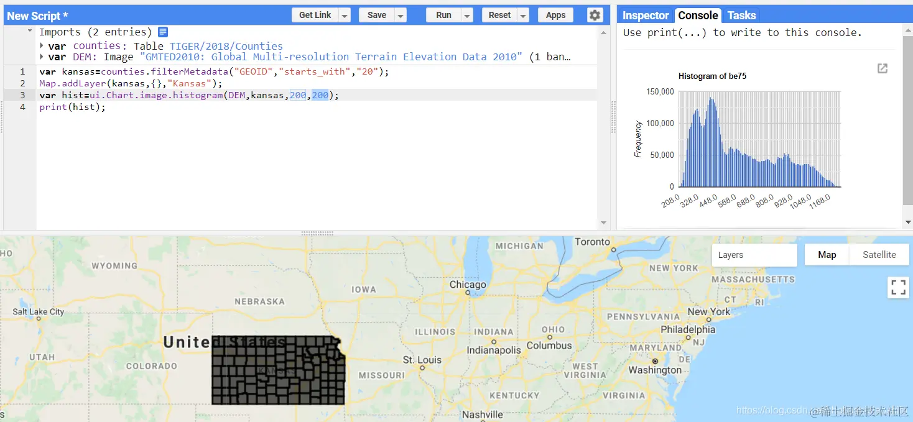Collapse the Imports section arrow
The image size is (913, 422).
(30, 31)
